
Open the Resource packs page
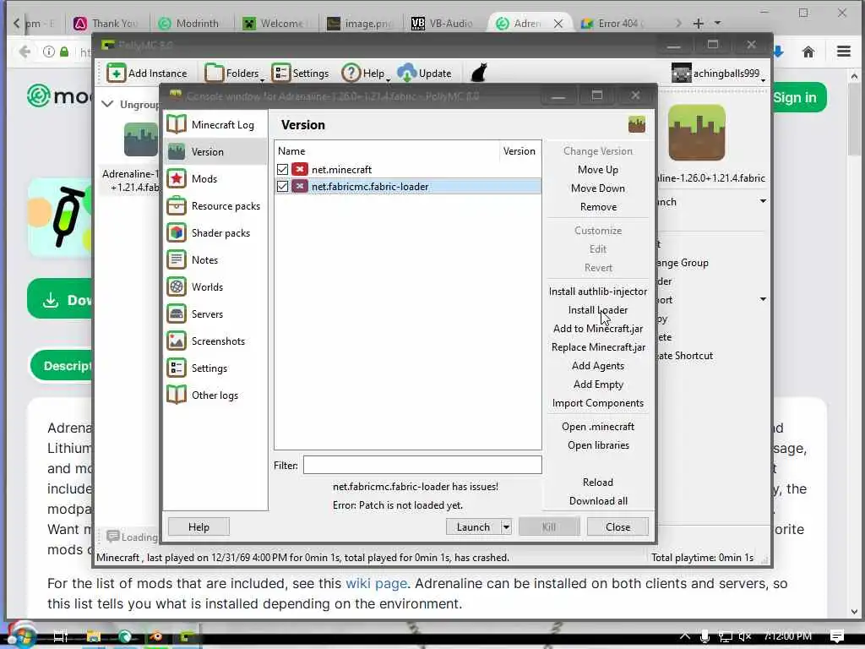[x=215, y=206]
